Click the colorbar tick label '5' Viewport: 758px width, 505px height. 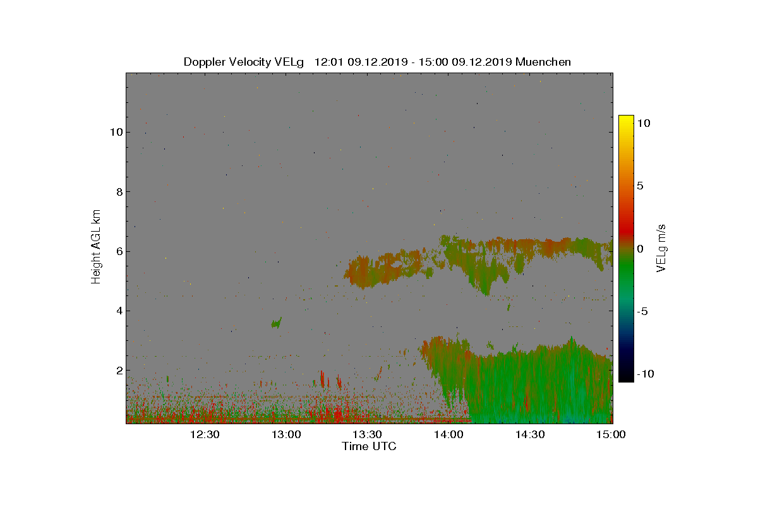click(640, 186)
